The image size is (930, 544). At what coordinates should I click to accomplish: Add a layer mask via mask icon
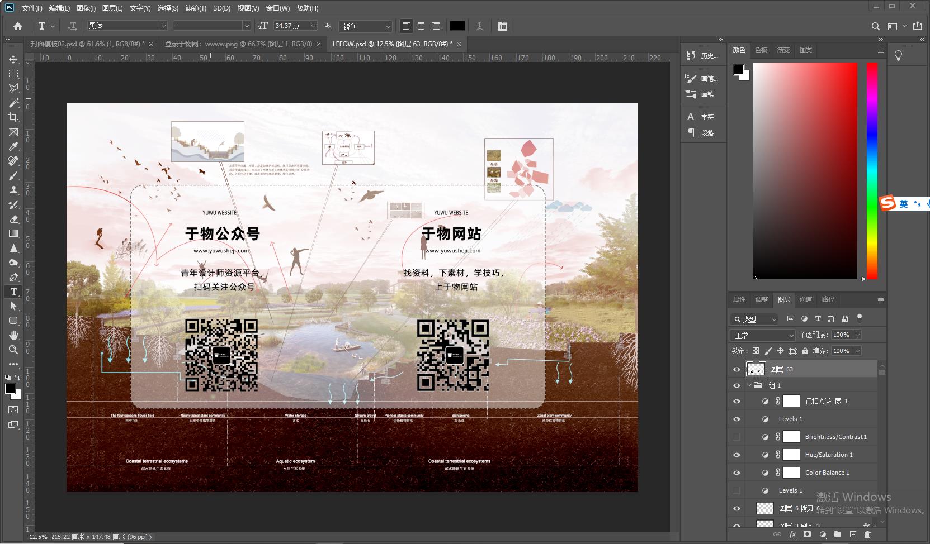(x=808, y=535)
